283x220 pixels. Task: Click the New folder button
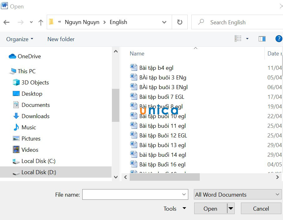(x=61, y=39)
